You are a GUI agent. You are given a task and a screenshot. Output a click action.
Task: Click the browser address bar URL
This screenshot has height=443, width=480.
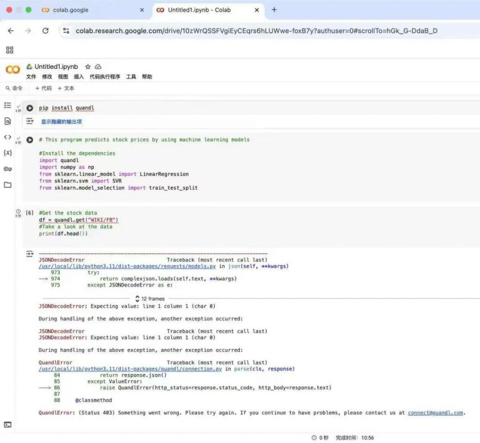[x=256, y=30]
